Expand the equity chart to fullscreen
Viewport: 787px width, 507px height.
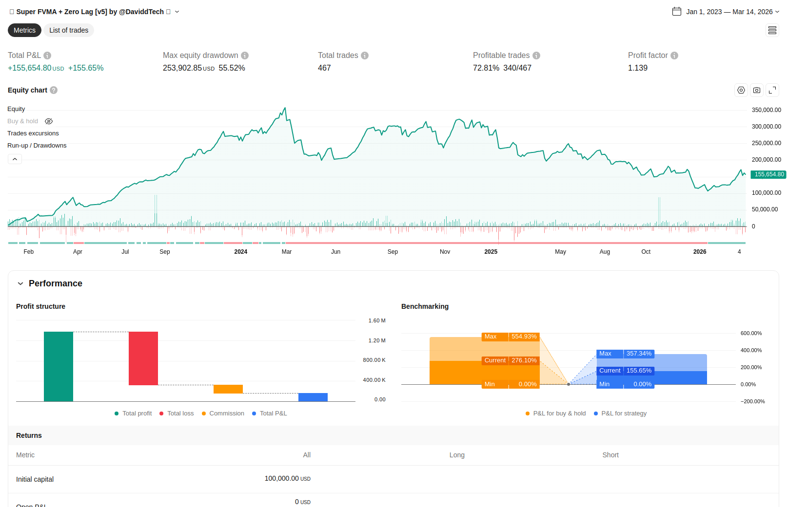pos(772,90)
